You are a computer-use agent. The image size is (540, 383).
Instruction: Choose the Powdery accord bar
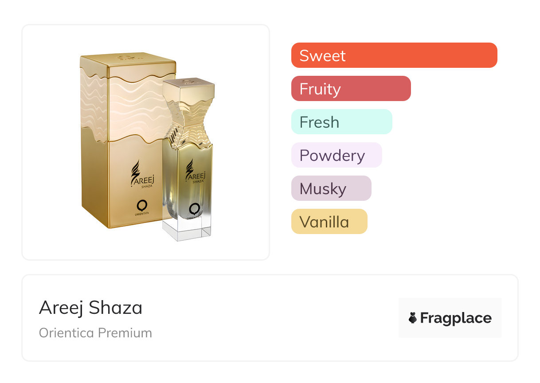[336, 155]
